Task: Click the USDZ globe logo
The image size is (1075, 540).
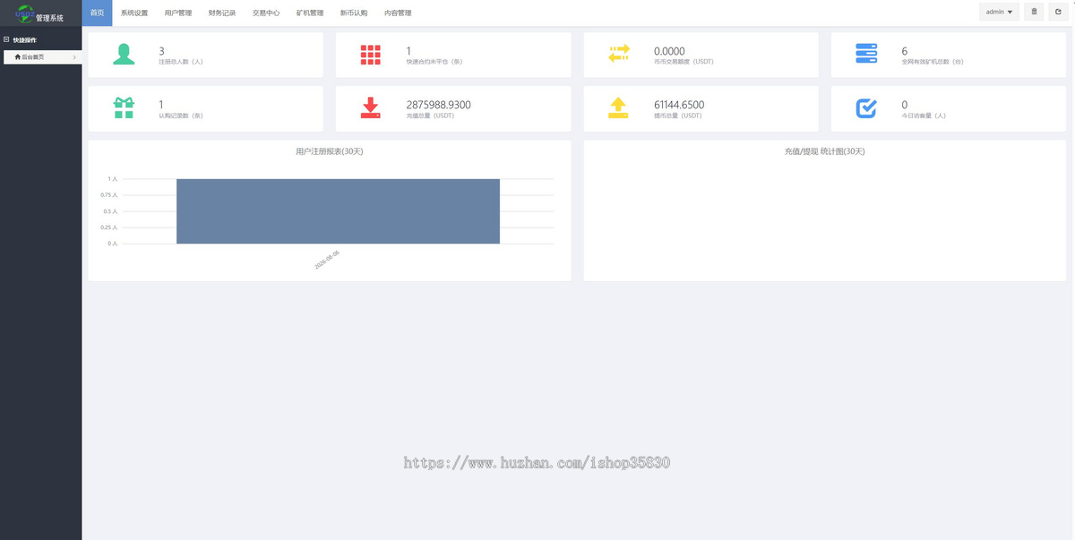Action: click(23, 13)
